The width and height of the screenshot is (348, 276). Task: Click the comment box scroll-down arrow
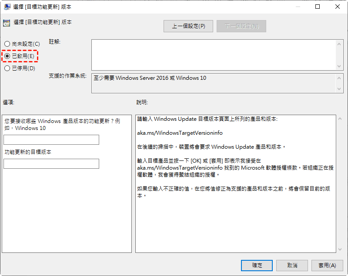(x=339, y=66)
